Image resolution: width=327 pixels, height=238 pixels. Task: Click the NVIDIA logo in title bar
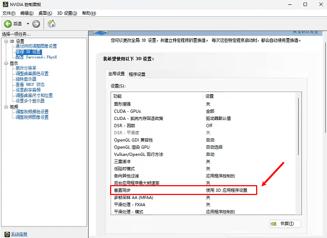pyautogui.click(x=5, y=4)
